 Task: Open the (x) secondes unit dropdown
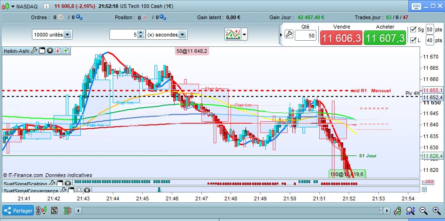(167, 35)
